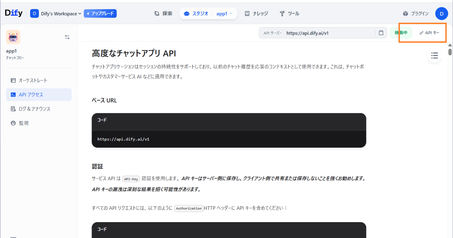Open the ナレッジ knowledge tab
The image size is (453, 238).
pyautogui.click(x=256, y=14)
